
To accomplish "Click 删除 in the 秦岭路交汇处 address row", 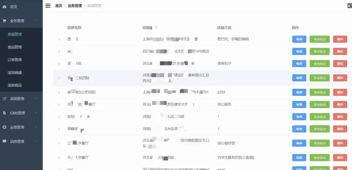I will (340, 78).
